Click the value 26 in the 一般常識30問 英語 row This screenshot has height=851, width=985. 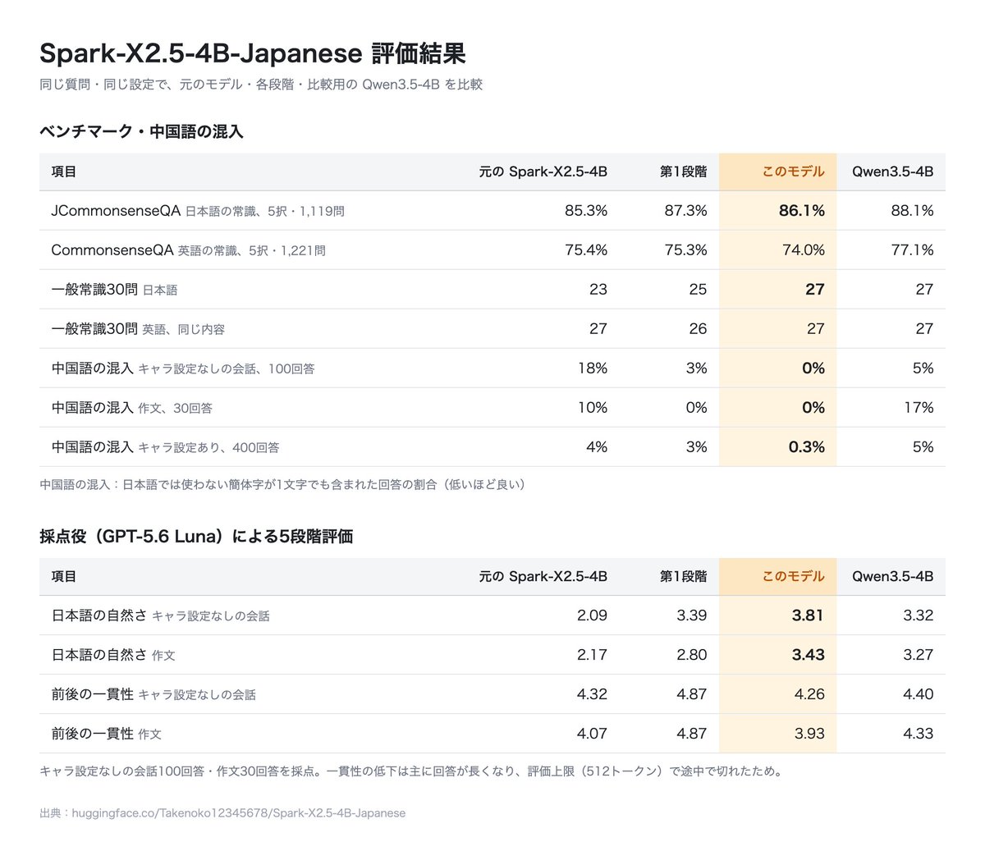(x=698, y=329)
